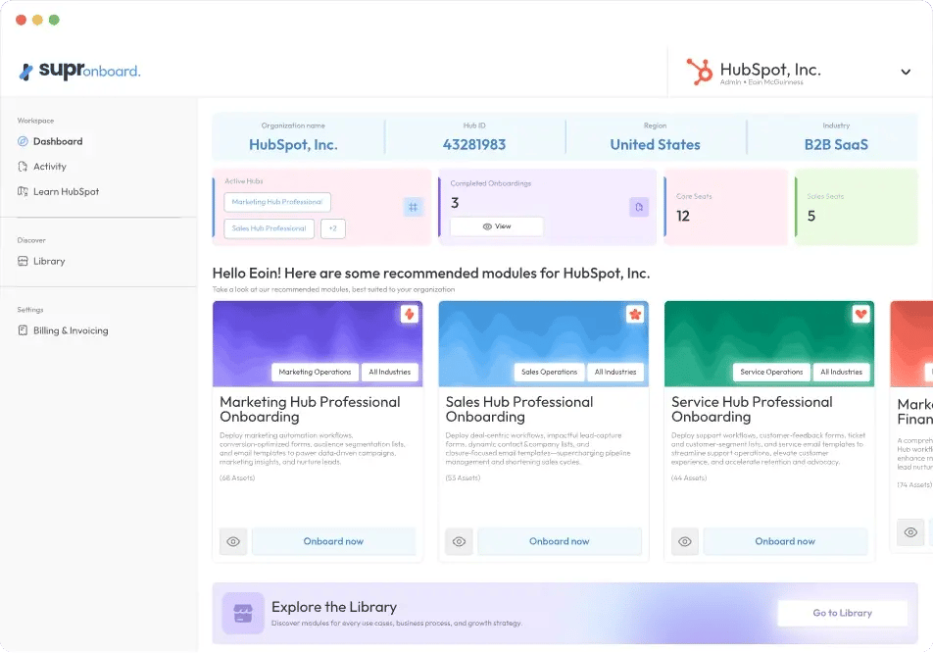Click the Completed Onboardings count 3
The image size is (933, 653).
[455, 203]
